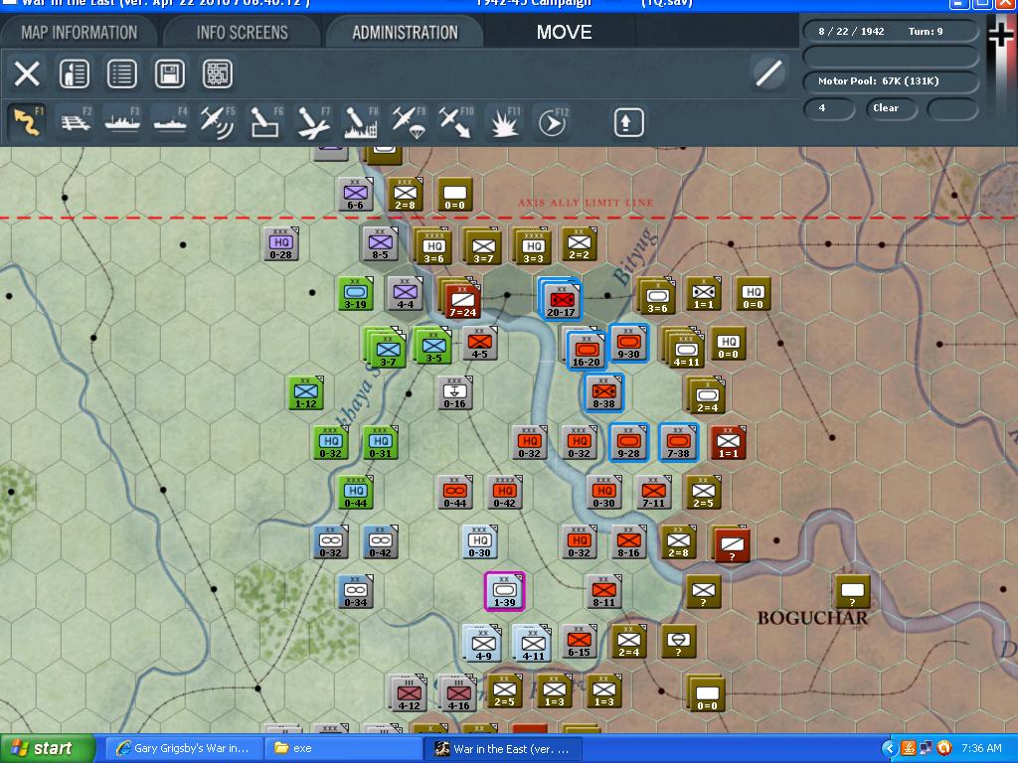Viewport: 1018px width, 763px height.
Task: Click the War in the East taskbar button
Action: point(503,749)
